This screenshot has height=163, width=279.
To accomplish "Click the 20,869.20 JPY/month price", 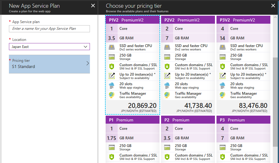I will (142, 105).
